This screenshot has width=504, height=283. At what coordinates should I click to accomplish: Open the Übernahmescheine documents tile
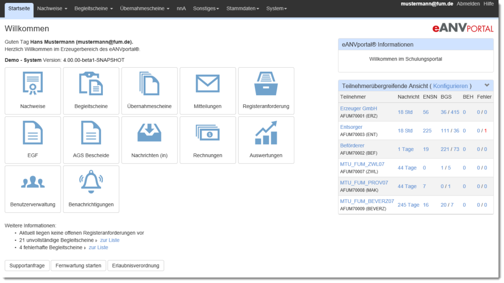150,91
